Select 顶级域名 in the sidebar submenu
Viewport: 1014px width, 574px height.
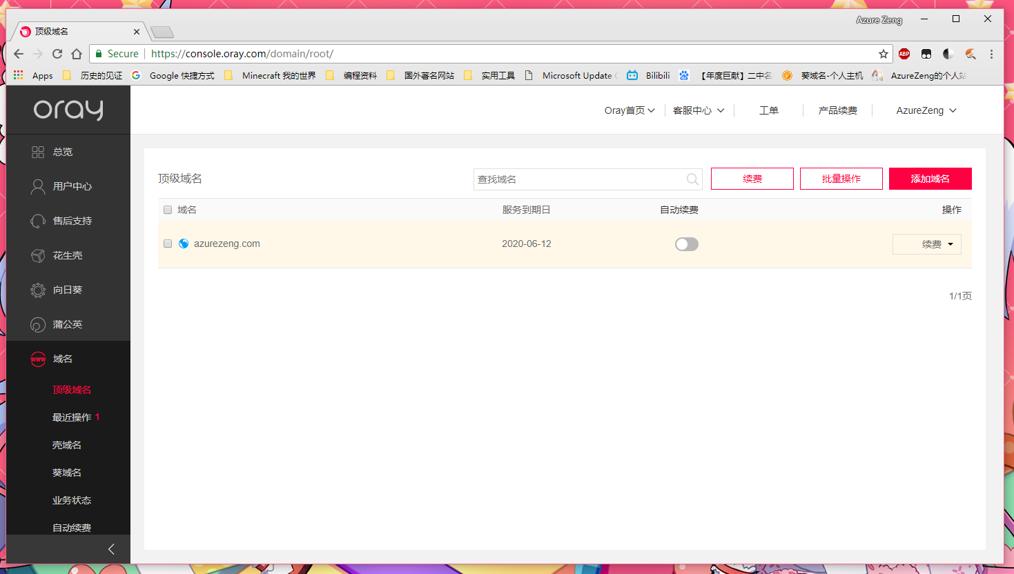coord(72,390)
